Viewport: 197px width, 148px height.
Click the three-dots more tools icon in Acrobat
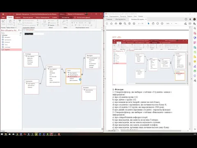(x=176, y=23)
